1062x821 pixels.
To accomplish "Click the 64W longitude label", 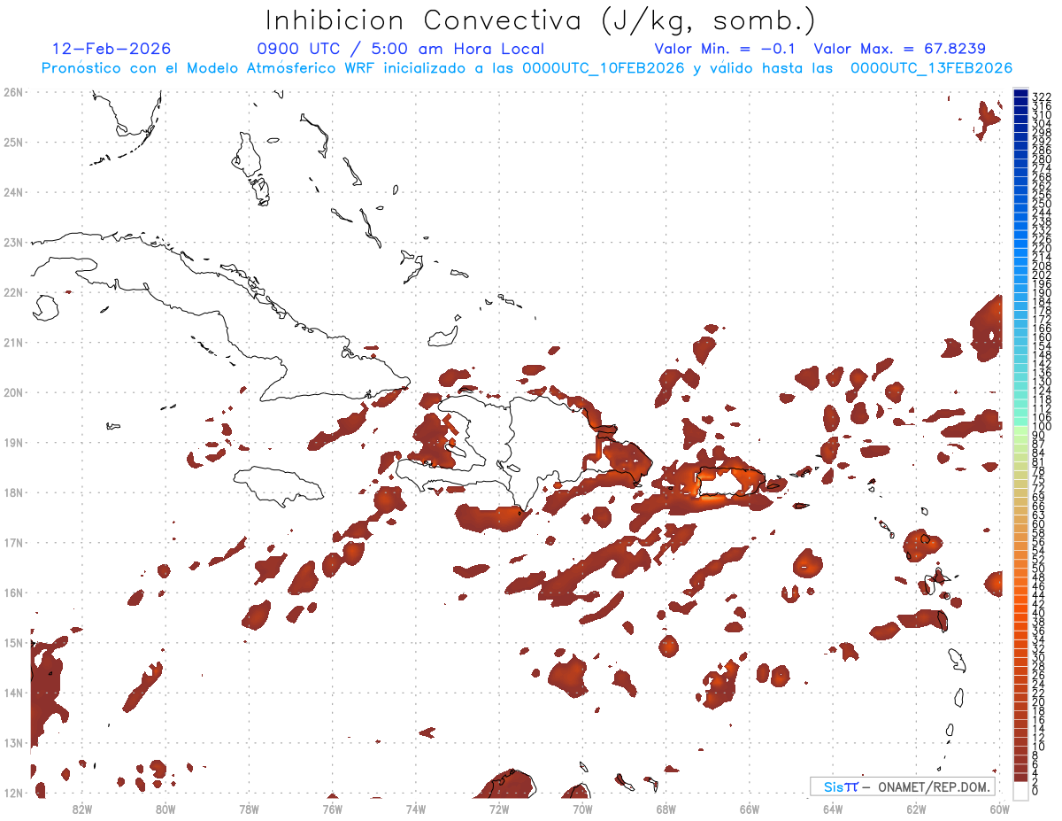I will pyautogui.click(x=833, y=809).
